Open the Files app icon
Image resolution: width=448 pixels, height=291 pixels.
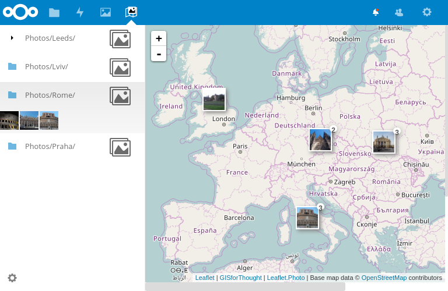54,12
